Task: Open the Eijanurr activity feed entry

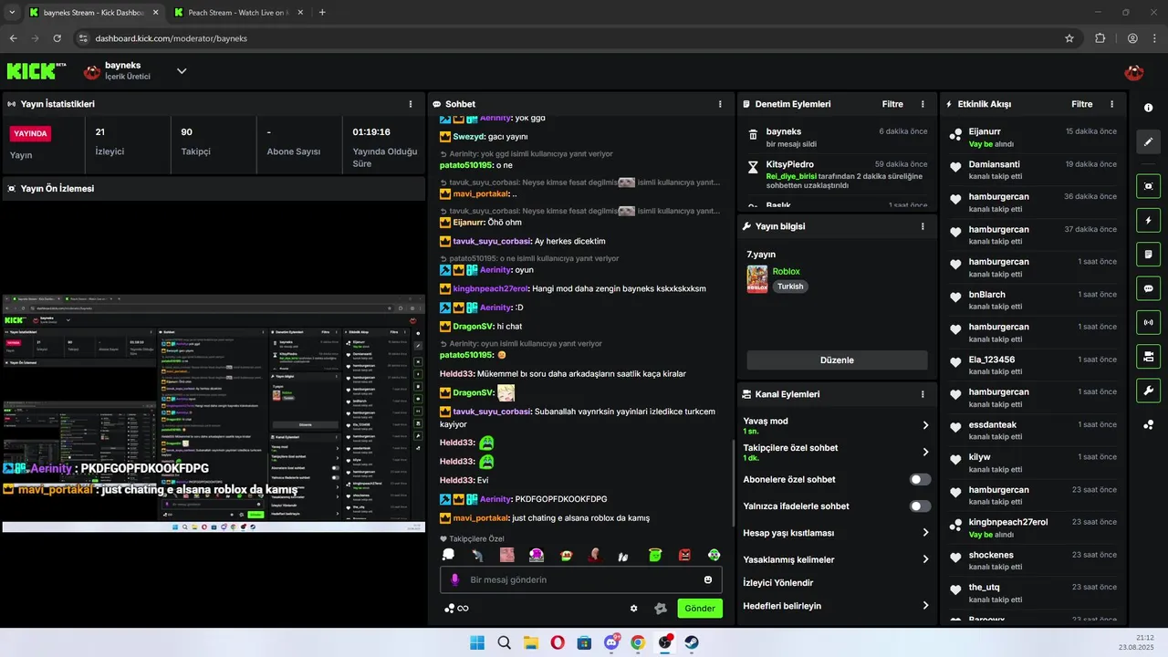Action: (1032, 137)
